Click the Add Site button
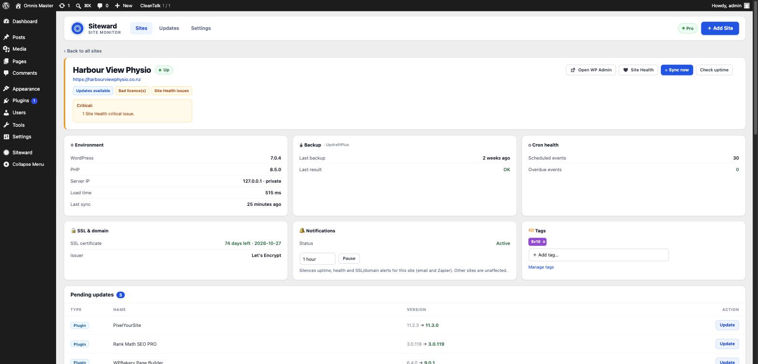This screenshot has width=758, height=364. click(720, 28)
